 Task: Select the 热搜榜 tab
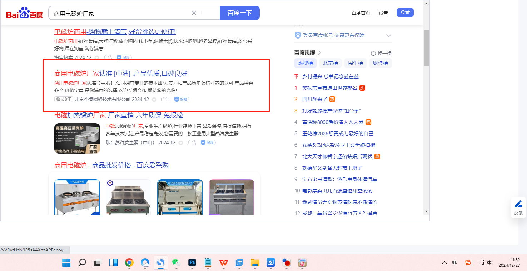pyautogui.click(x=305, y=63)
